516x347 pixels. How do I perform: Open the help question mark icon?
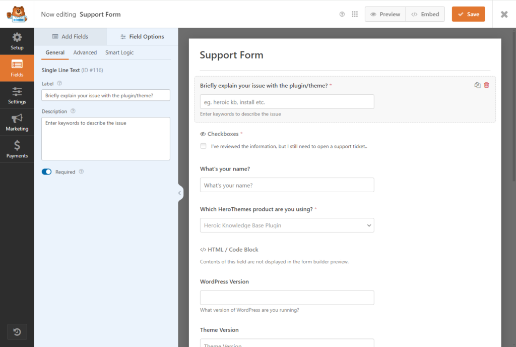(342, 14)
